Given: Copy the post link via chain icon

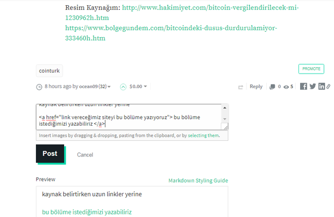Looking at the screenshot, I should tap(328, 87).
